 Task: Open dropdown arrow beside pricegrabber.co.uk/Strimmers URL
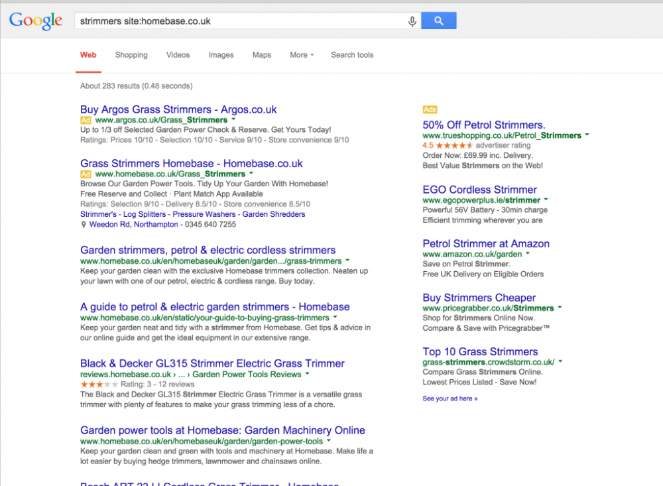coord(560,308)
